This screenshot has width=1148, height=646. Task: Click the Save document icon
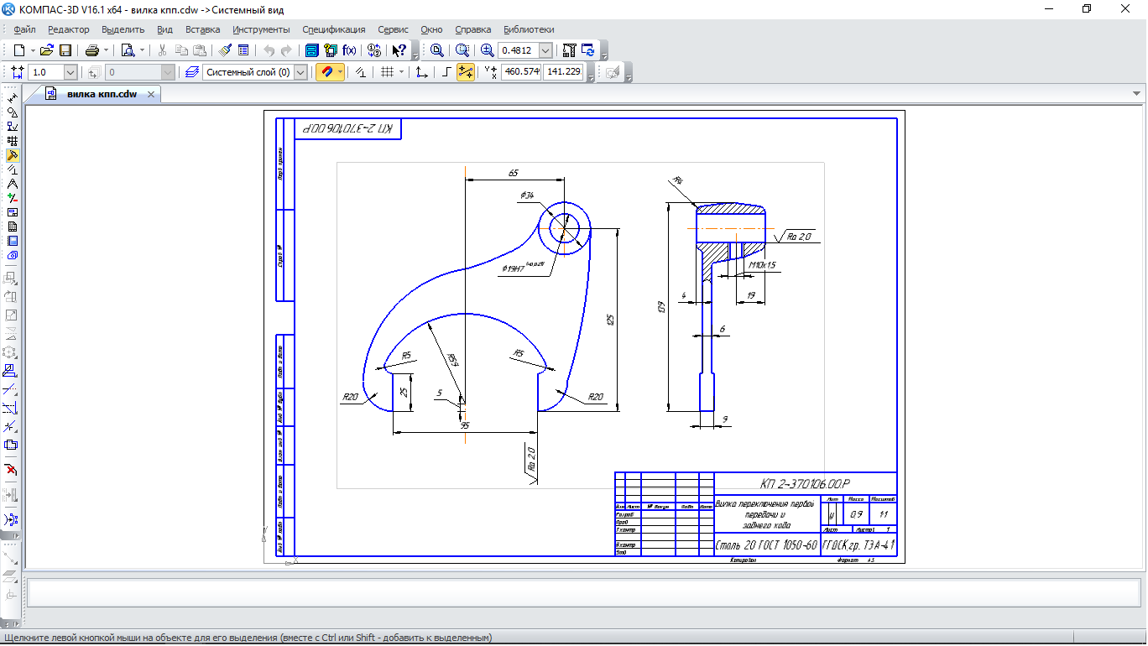click(65, 50)
